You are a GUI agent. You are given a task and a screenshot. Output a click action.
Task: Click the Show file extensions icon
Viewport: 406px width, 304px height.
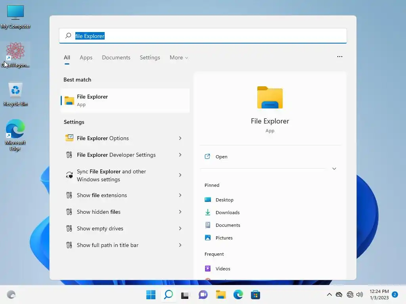coord(69,195)
